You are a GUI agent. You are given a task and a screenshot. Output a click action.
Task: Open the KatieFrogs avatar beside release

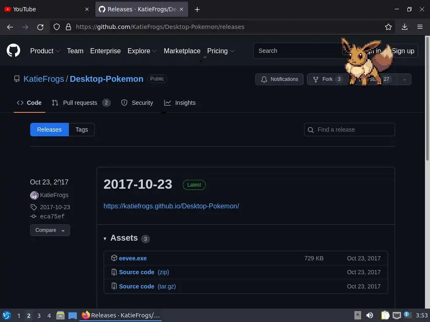(34, 195)
